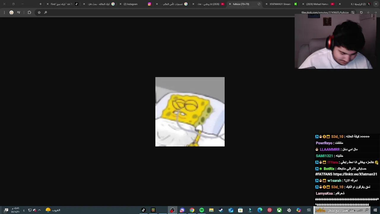The height and width of the screenshot is (214, 380).
Task: Close the fullsize (70×70) tab
Action: (230, 4)
